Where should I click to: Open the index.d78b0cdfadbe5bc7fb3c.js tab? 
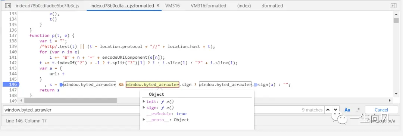coord(47,5)
